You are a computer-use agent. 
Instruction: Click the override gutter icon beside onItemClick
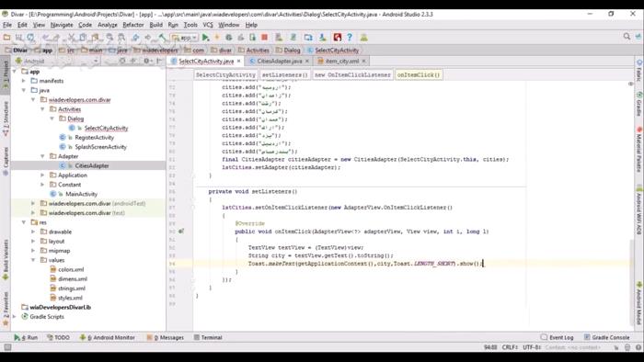181,232
